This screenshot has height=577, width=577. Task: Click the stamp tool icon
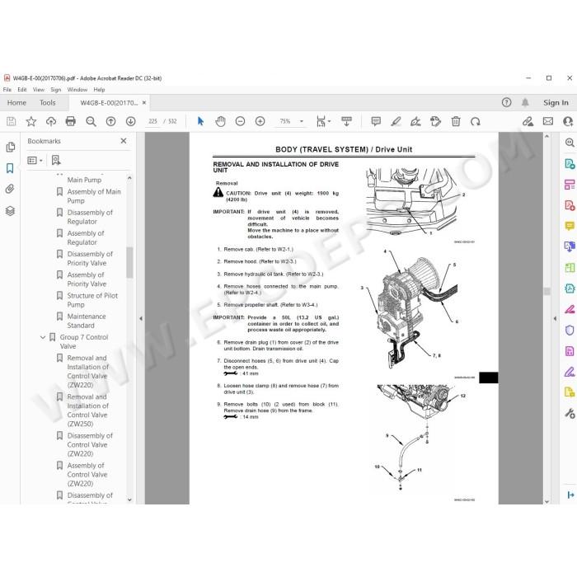click(436, 121)
